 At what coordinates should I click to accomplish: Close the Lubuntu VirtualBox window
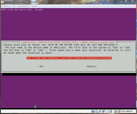tap(132, 1)
